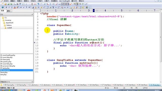Click the Paste clipboard icon

[x=32, y=4]
